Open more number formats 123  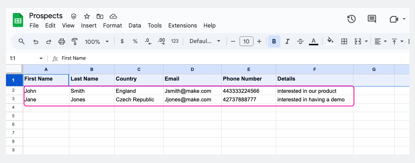[175, 41]
